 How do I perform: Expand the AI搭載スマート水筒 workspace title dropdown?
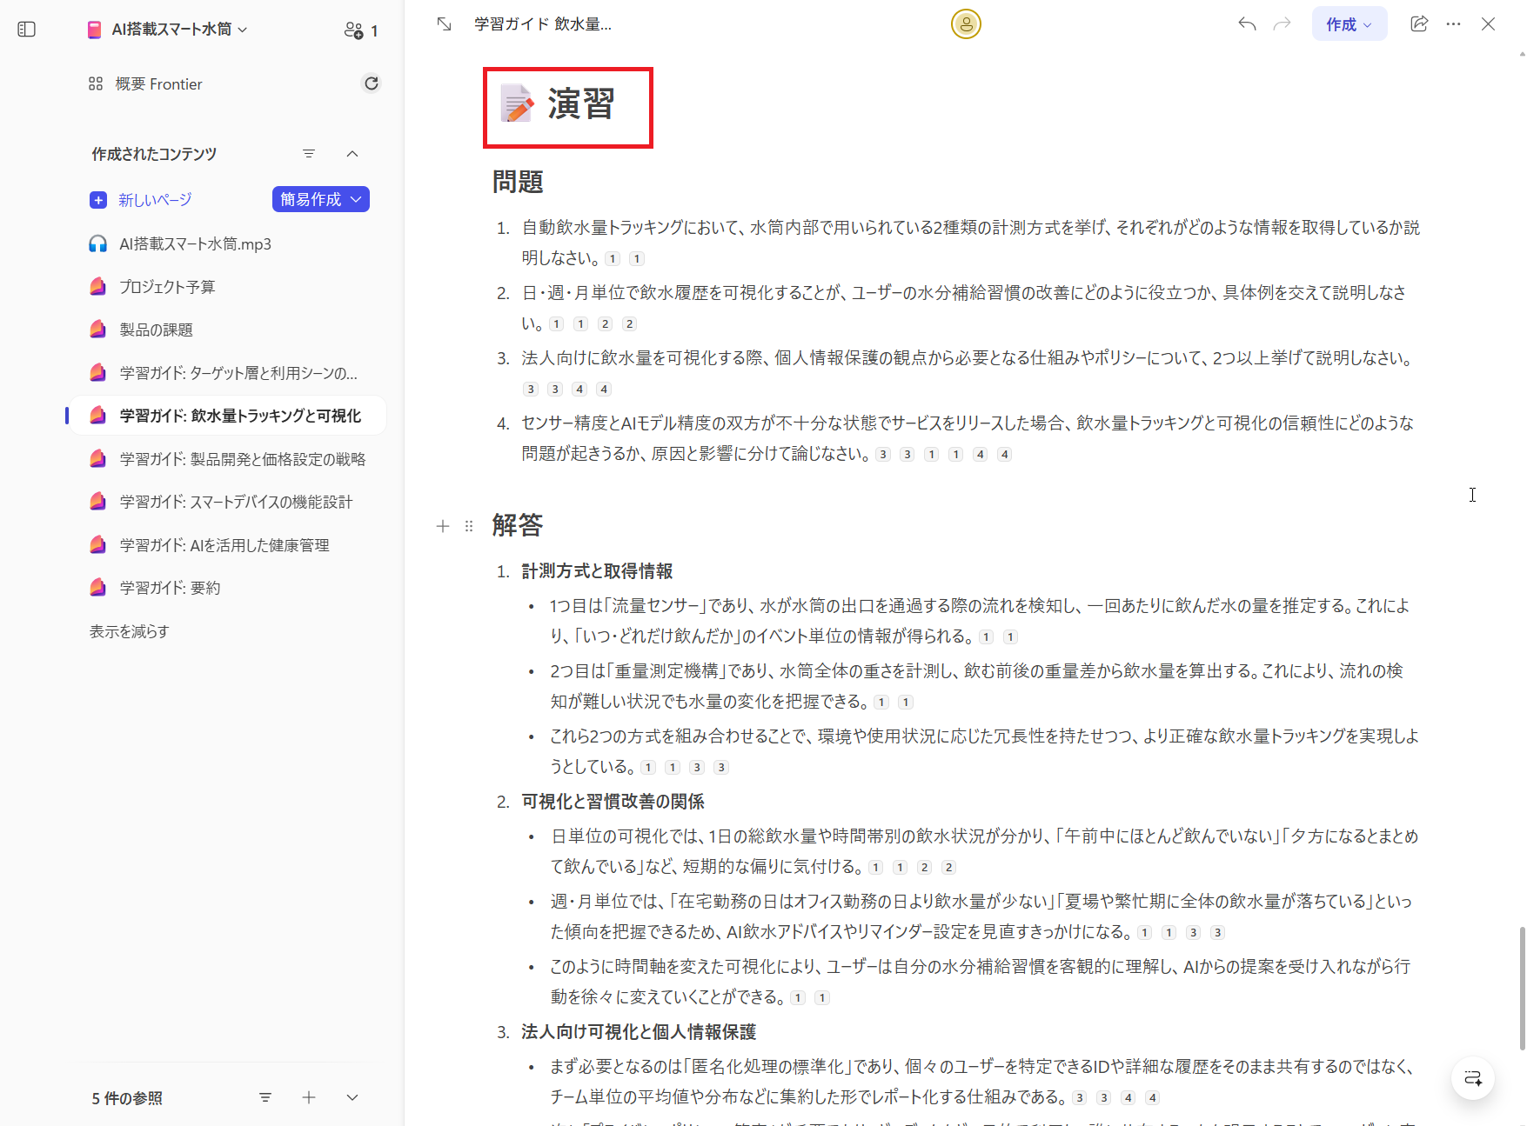tap(244, 29)
